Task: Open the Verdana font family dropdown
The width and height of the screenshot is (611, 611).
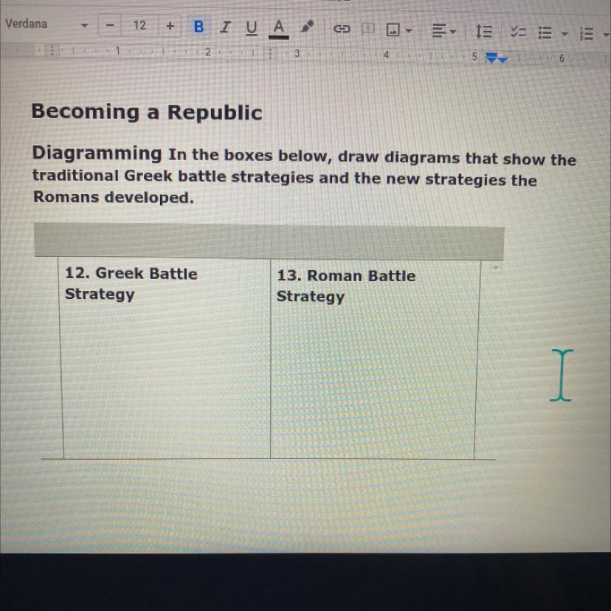Action: click(x=46, y=24)
